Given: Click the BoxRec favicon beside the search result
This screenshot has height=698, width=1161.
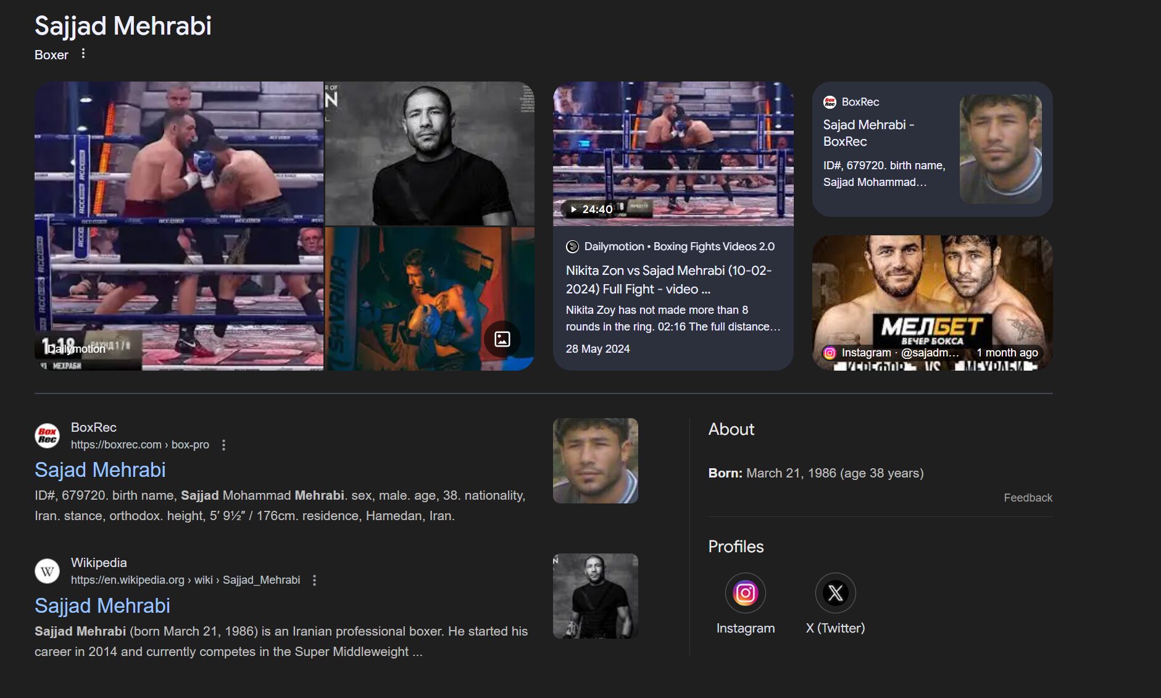Looking at the screenshot, I should pyautogui.click(x=48, y=435).
